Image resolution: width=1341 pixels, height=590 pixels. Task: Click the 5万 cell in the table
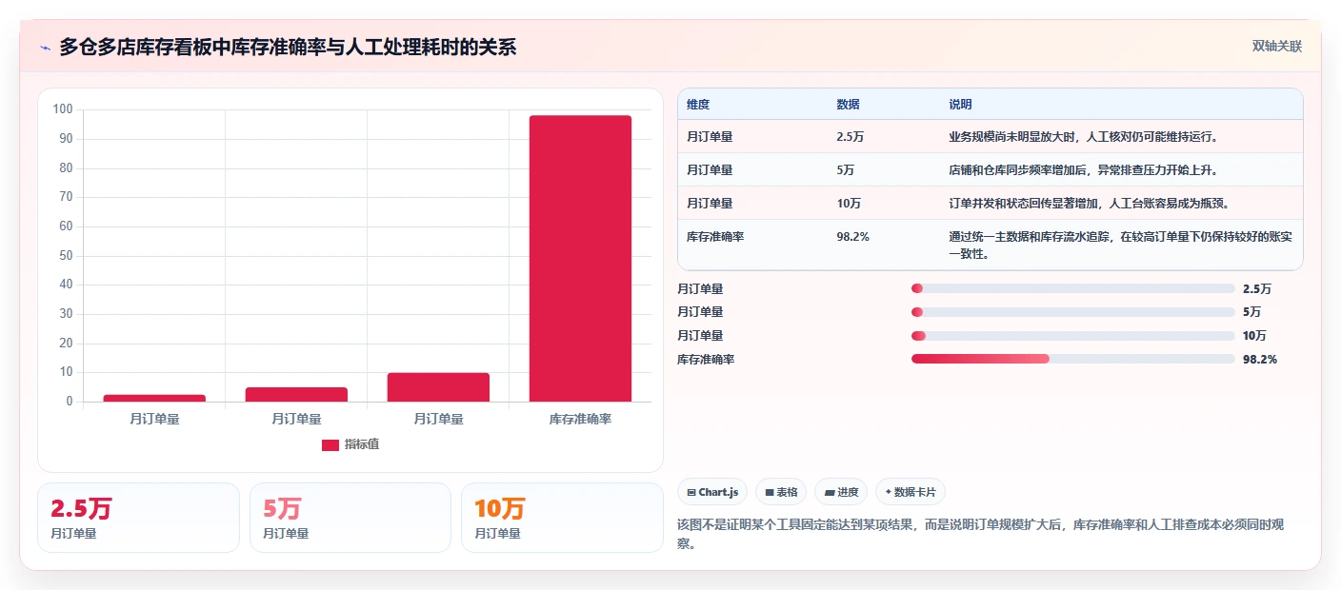(845, 170)
